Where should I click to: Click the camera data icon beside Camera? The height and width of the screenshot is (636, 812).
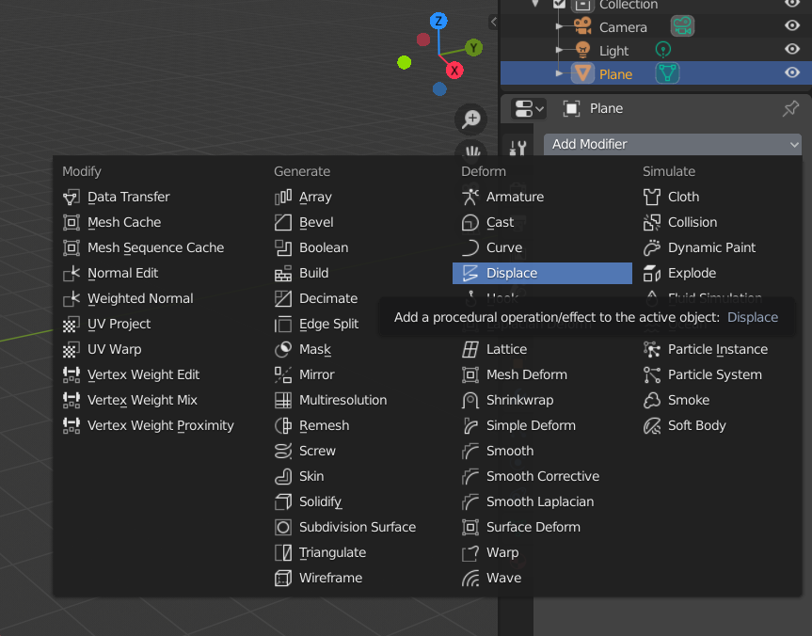[x=681, y=25]
